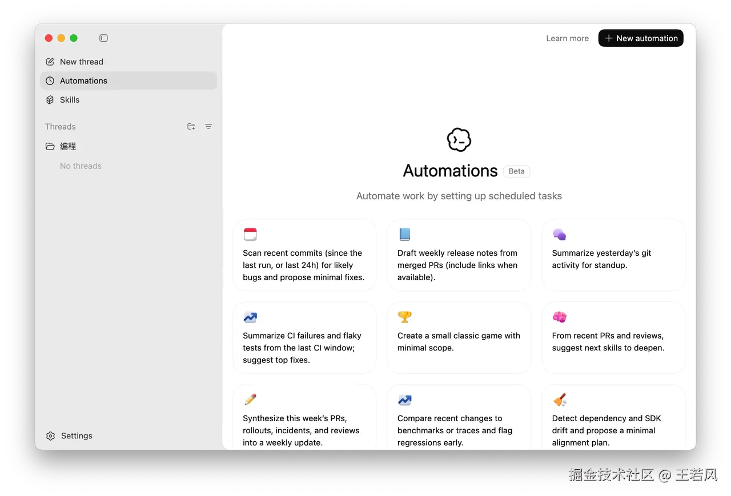The image size is (731, 496).
Task: Click the speech bubble icon on standup card
Action: (559, 234)
